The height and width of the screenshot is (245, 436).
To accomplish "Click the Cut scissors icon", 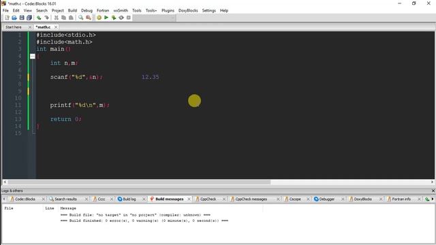I will [56, 18].
